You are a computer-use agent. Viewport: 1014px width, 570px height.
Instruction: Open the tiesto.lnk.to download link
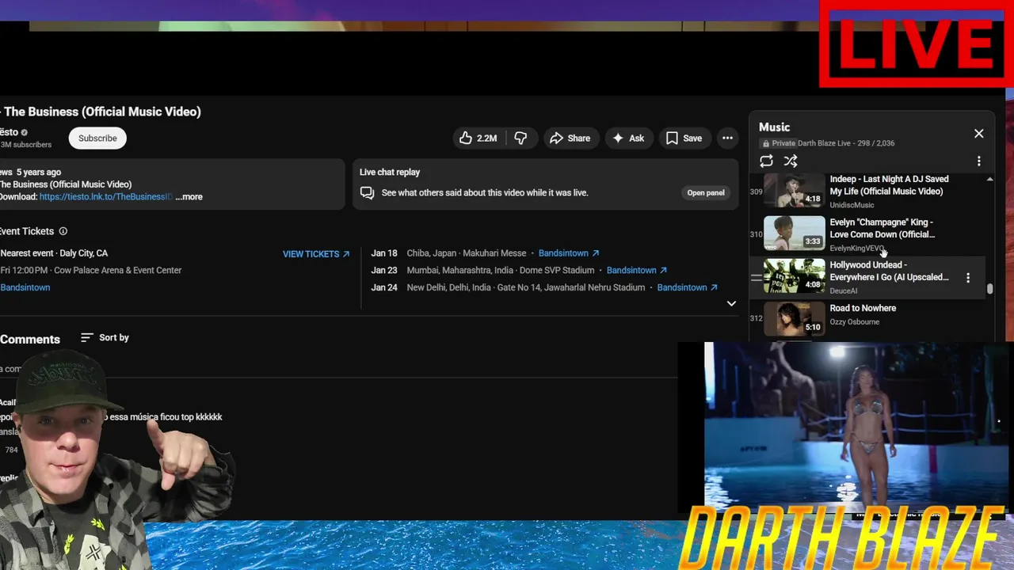click(105, 196)
